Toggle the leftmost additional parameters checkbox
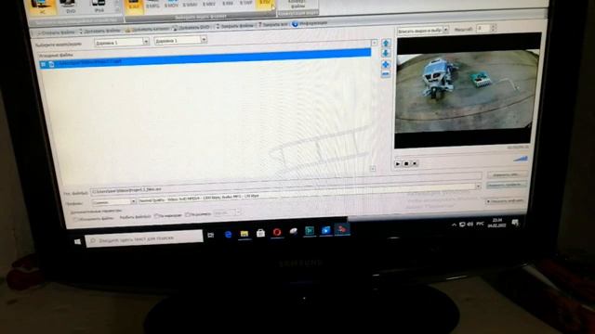595x334 pixels. coord(76,219)
